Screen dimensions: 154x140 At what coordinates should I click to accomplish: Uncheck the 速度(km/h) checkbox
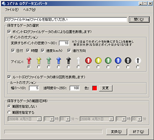click(42, 51)
